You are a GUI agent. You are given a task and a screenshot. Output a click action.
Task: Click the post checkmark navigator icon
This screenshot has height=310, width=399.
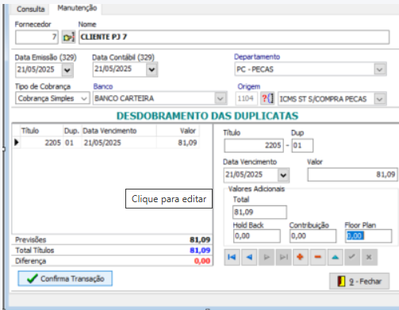352,257
